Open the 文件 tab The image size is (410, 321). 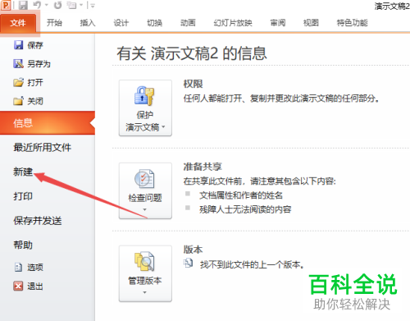(18, 23)
